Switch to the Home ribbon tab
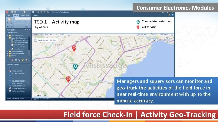 (x=16, y=15)
